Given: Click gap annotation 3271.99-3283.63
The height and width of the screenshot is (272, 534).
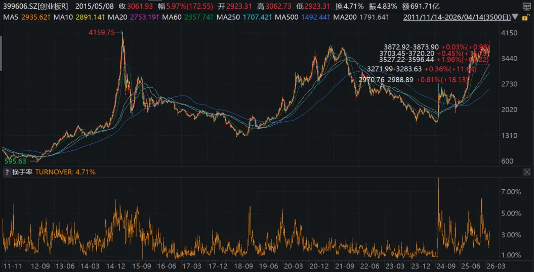Looking at the screenshot, I should pyautogui.click(x=421, y=69).
